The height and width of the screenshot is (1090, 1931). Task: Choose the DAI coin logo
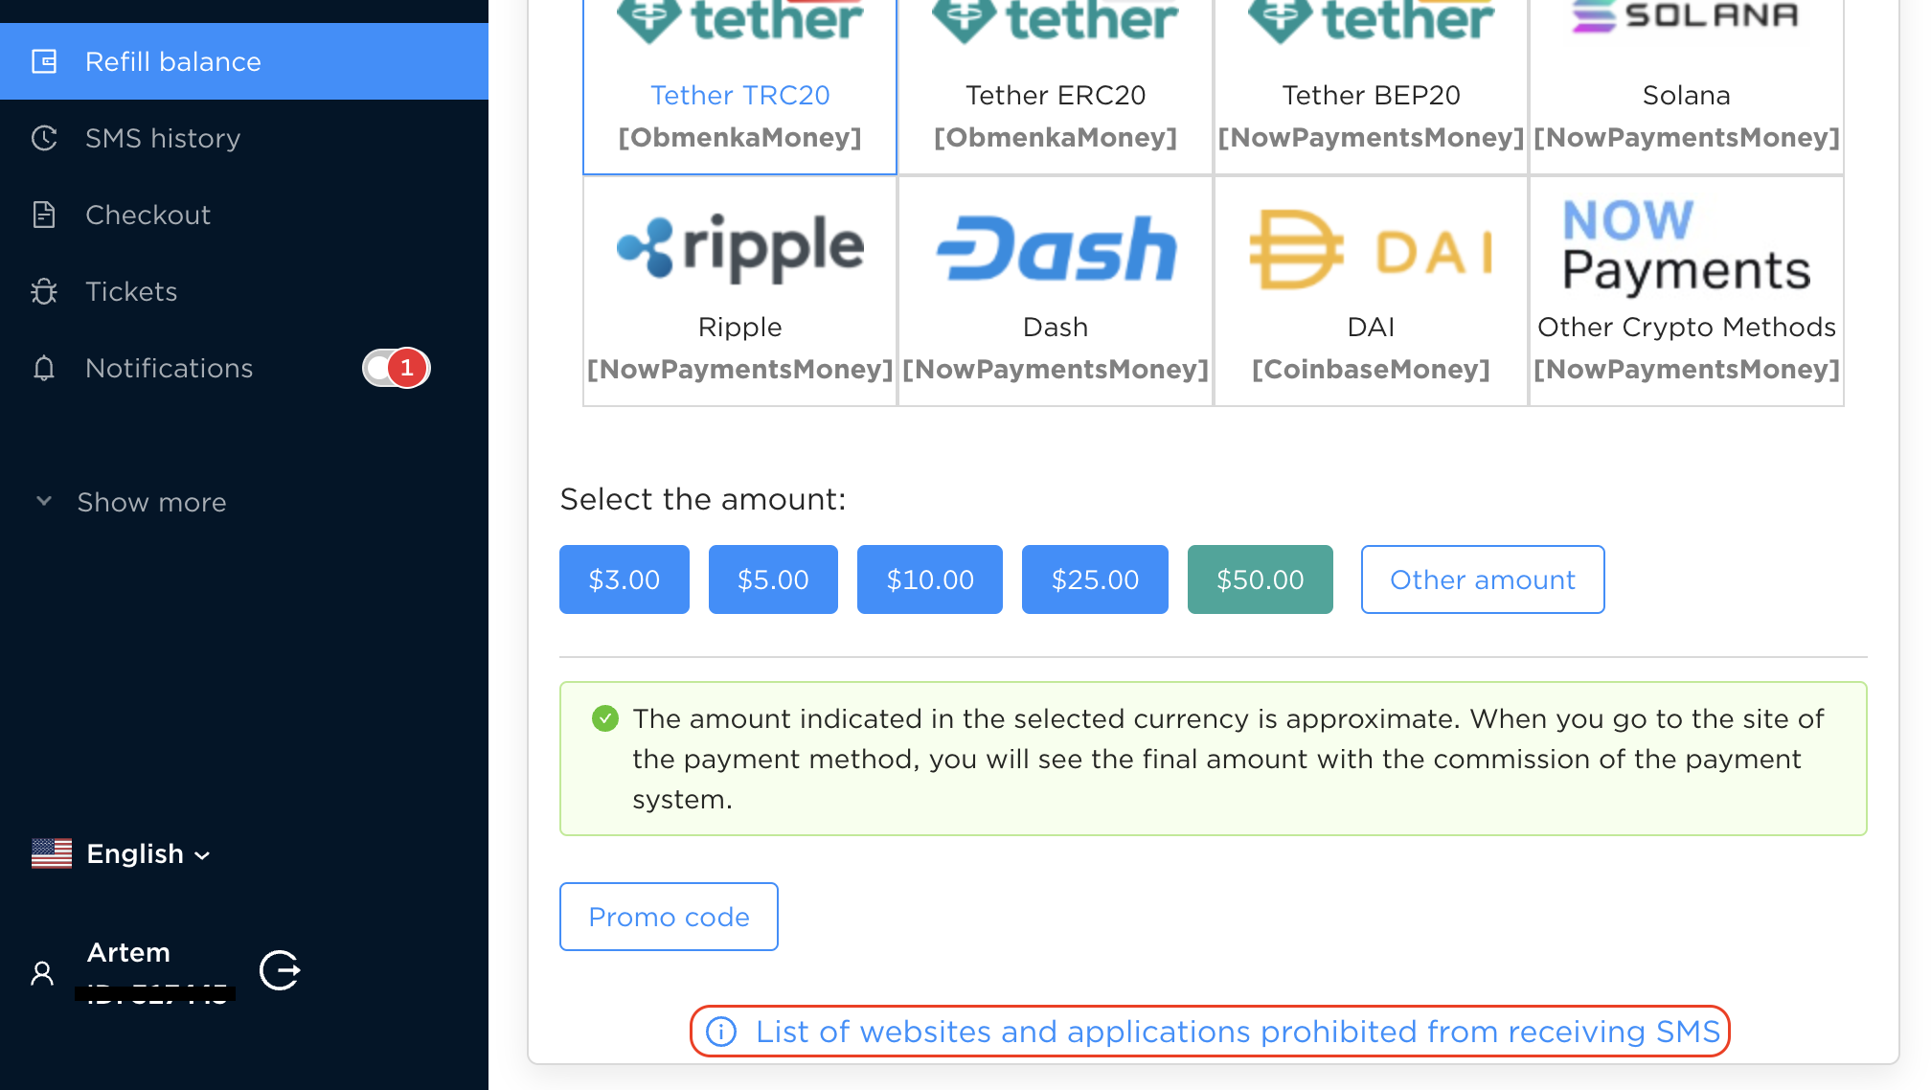(1371, 250)
